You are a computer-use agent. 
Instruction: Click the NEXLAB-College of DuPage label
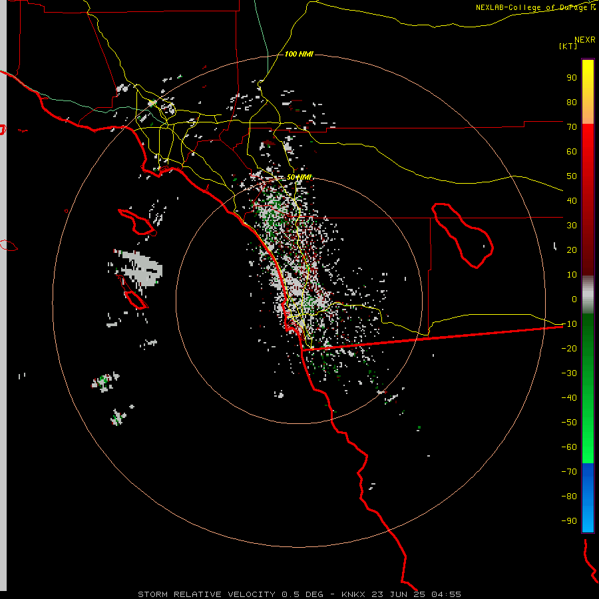coord(535,7)
